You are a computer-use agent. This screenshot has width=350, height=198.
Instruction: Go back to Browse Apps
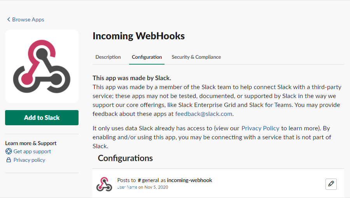pyautogui.click(x=28, y=19)
